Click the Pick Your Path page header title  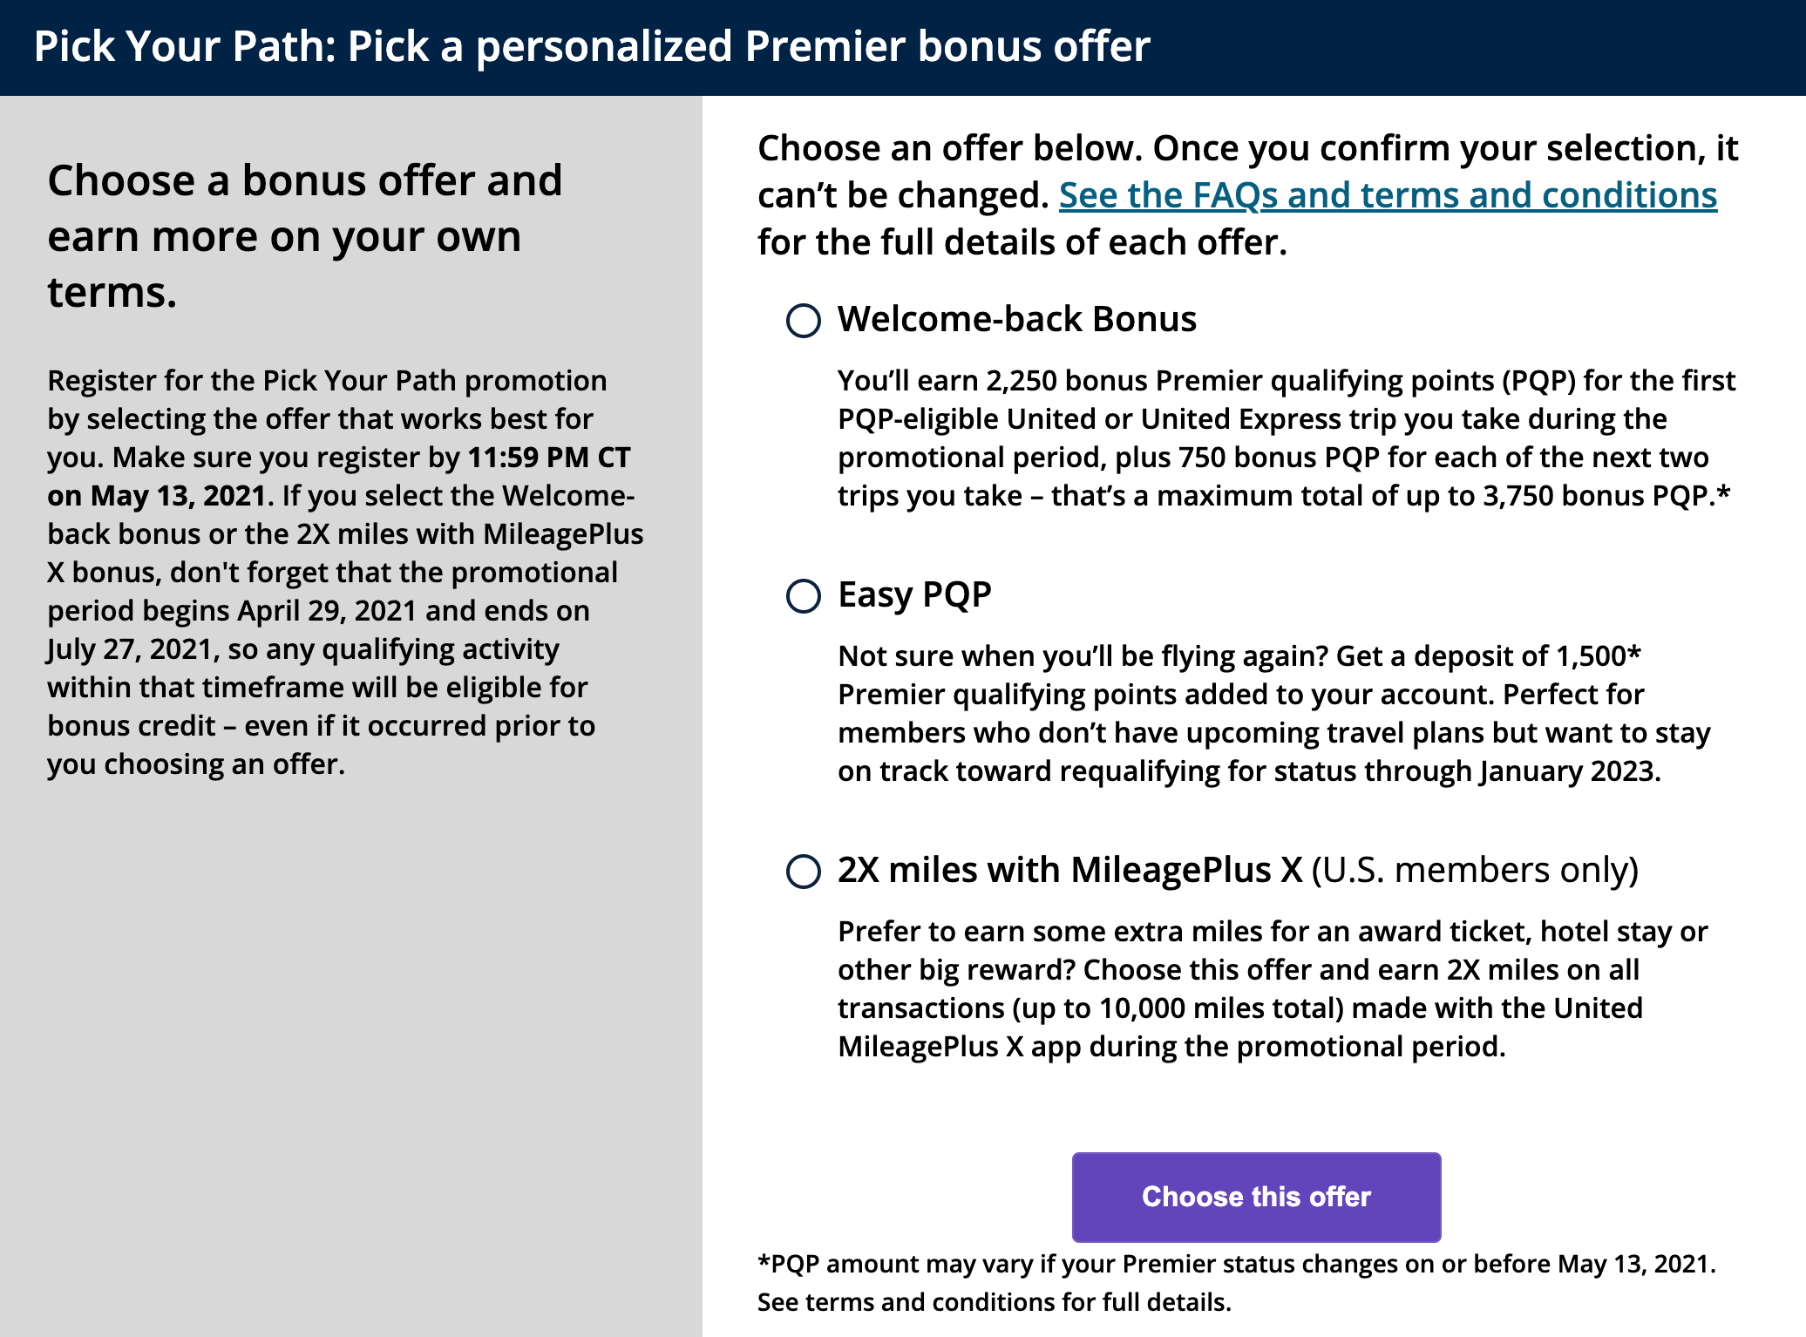coord(592,46)
